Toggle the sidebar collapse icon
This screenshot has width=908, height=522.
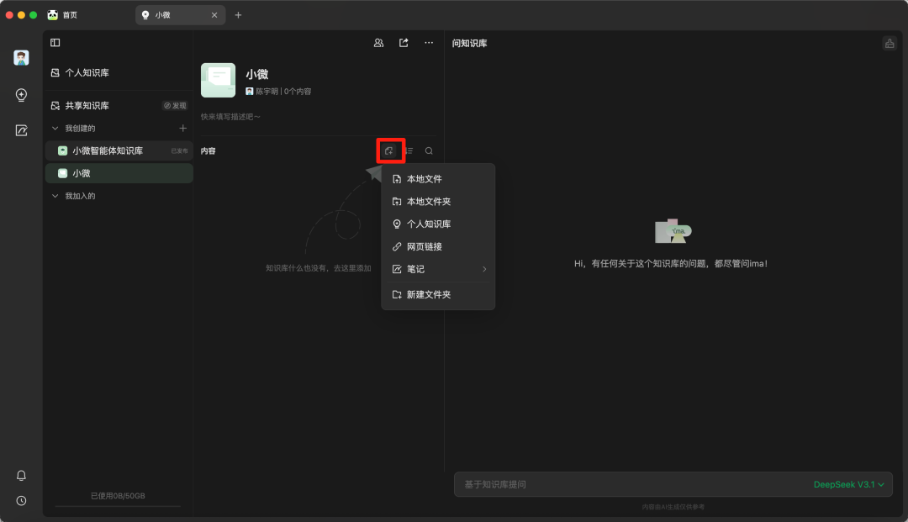click(55, 43)
